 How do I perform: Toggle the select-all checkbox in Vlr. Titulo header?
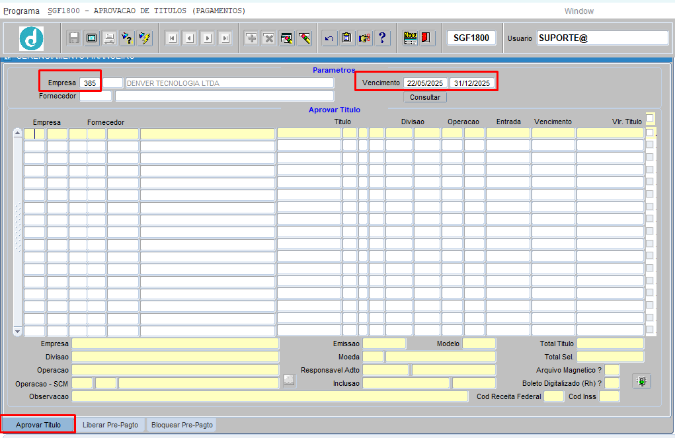(x=650, y=118)
